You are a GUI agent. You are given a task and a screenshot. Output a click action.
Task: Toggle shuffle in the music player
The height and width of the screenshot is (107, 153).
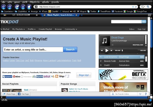tap(112, 45)
